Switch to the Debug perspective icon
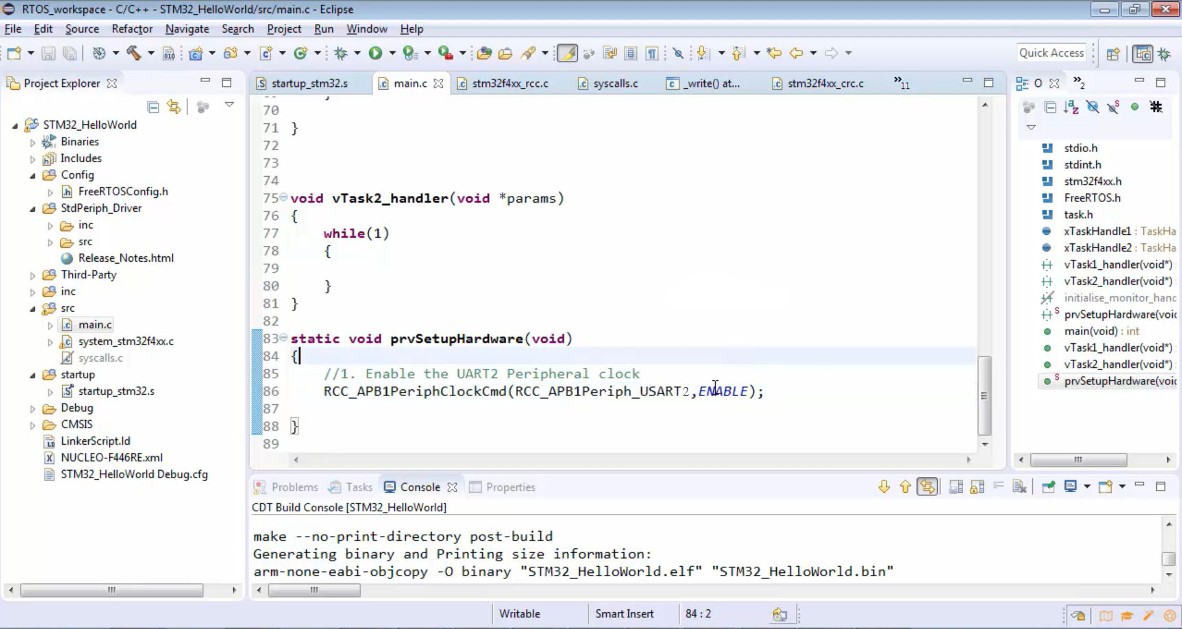This screenshot has height=629, width=1182. click(1165, 54)
